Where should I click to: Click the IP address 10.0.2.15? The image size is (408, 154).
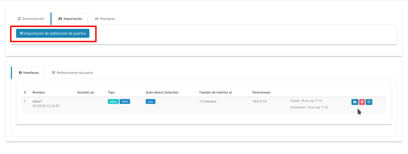point(259,101)
